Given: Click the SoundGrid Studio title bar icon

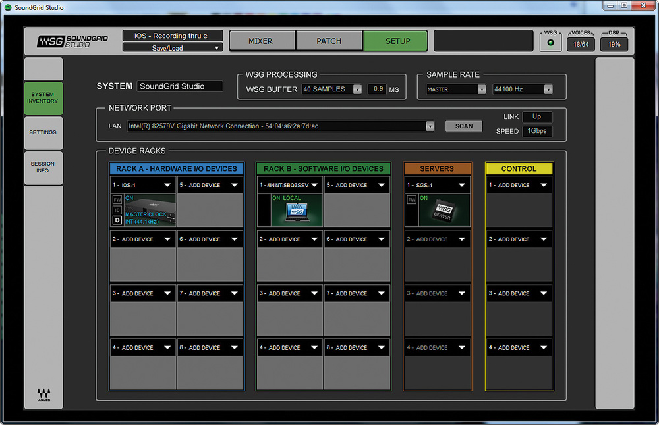Looking at the screenshot, I should click(x=7, y=7).
